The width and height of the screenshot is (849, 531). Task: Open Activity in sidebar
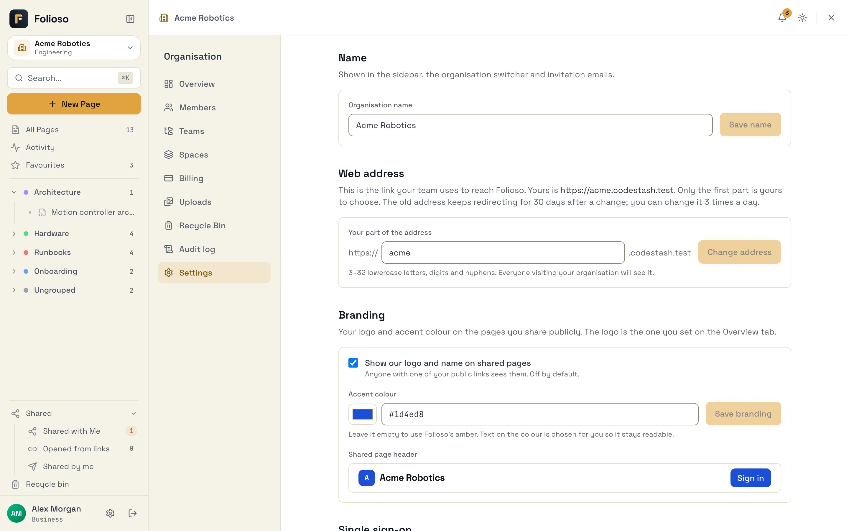74,147
